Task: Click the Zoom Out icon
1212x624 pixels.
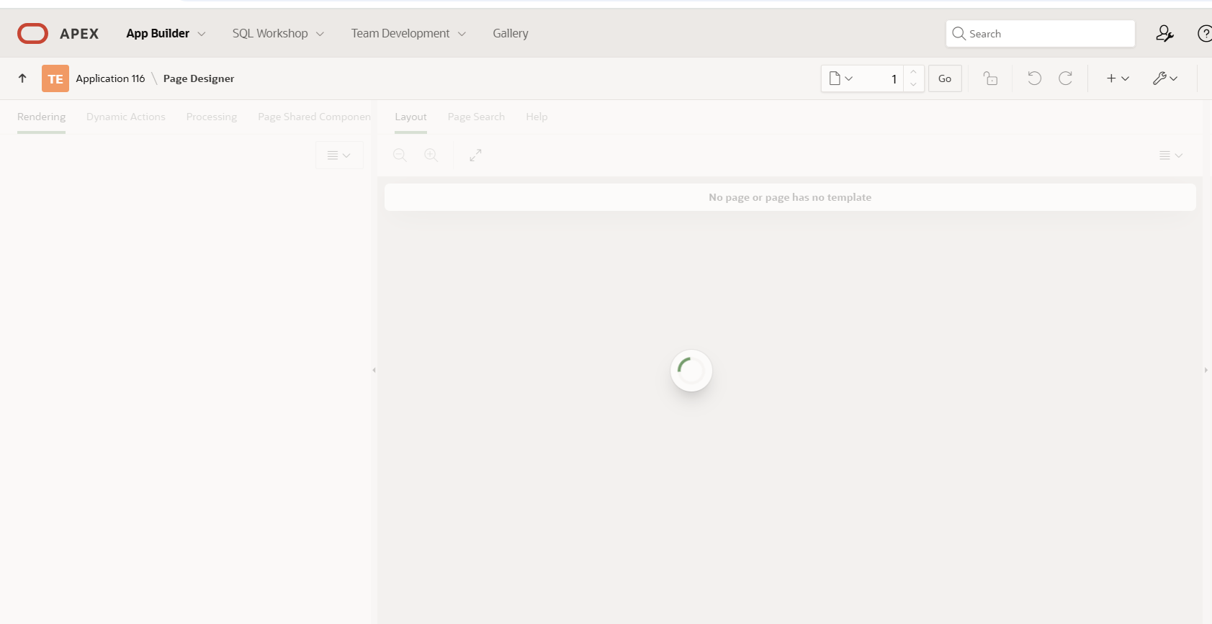Action: tap(400, 155)
